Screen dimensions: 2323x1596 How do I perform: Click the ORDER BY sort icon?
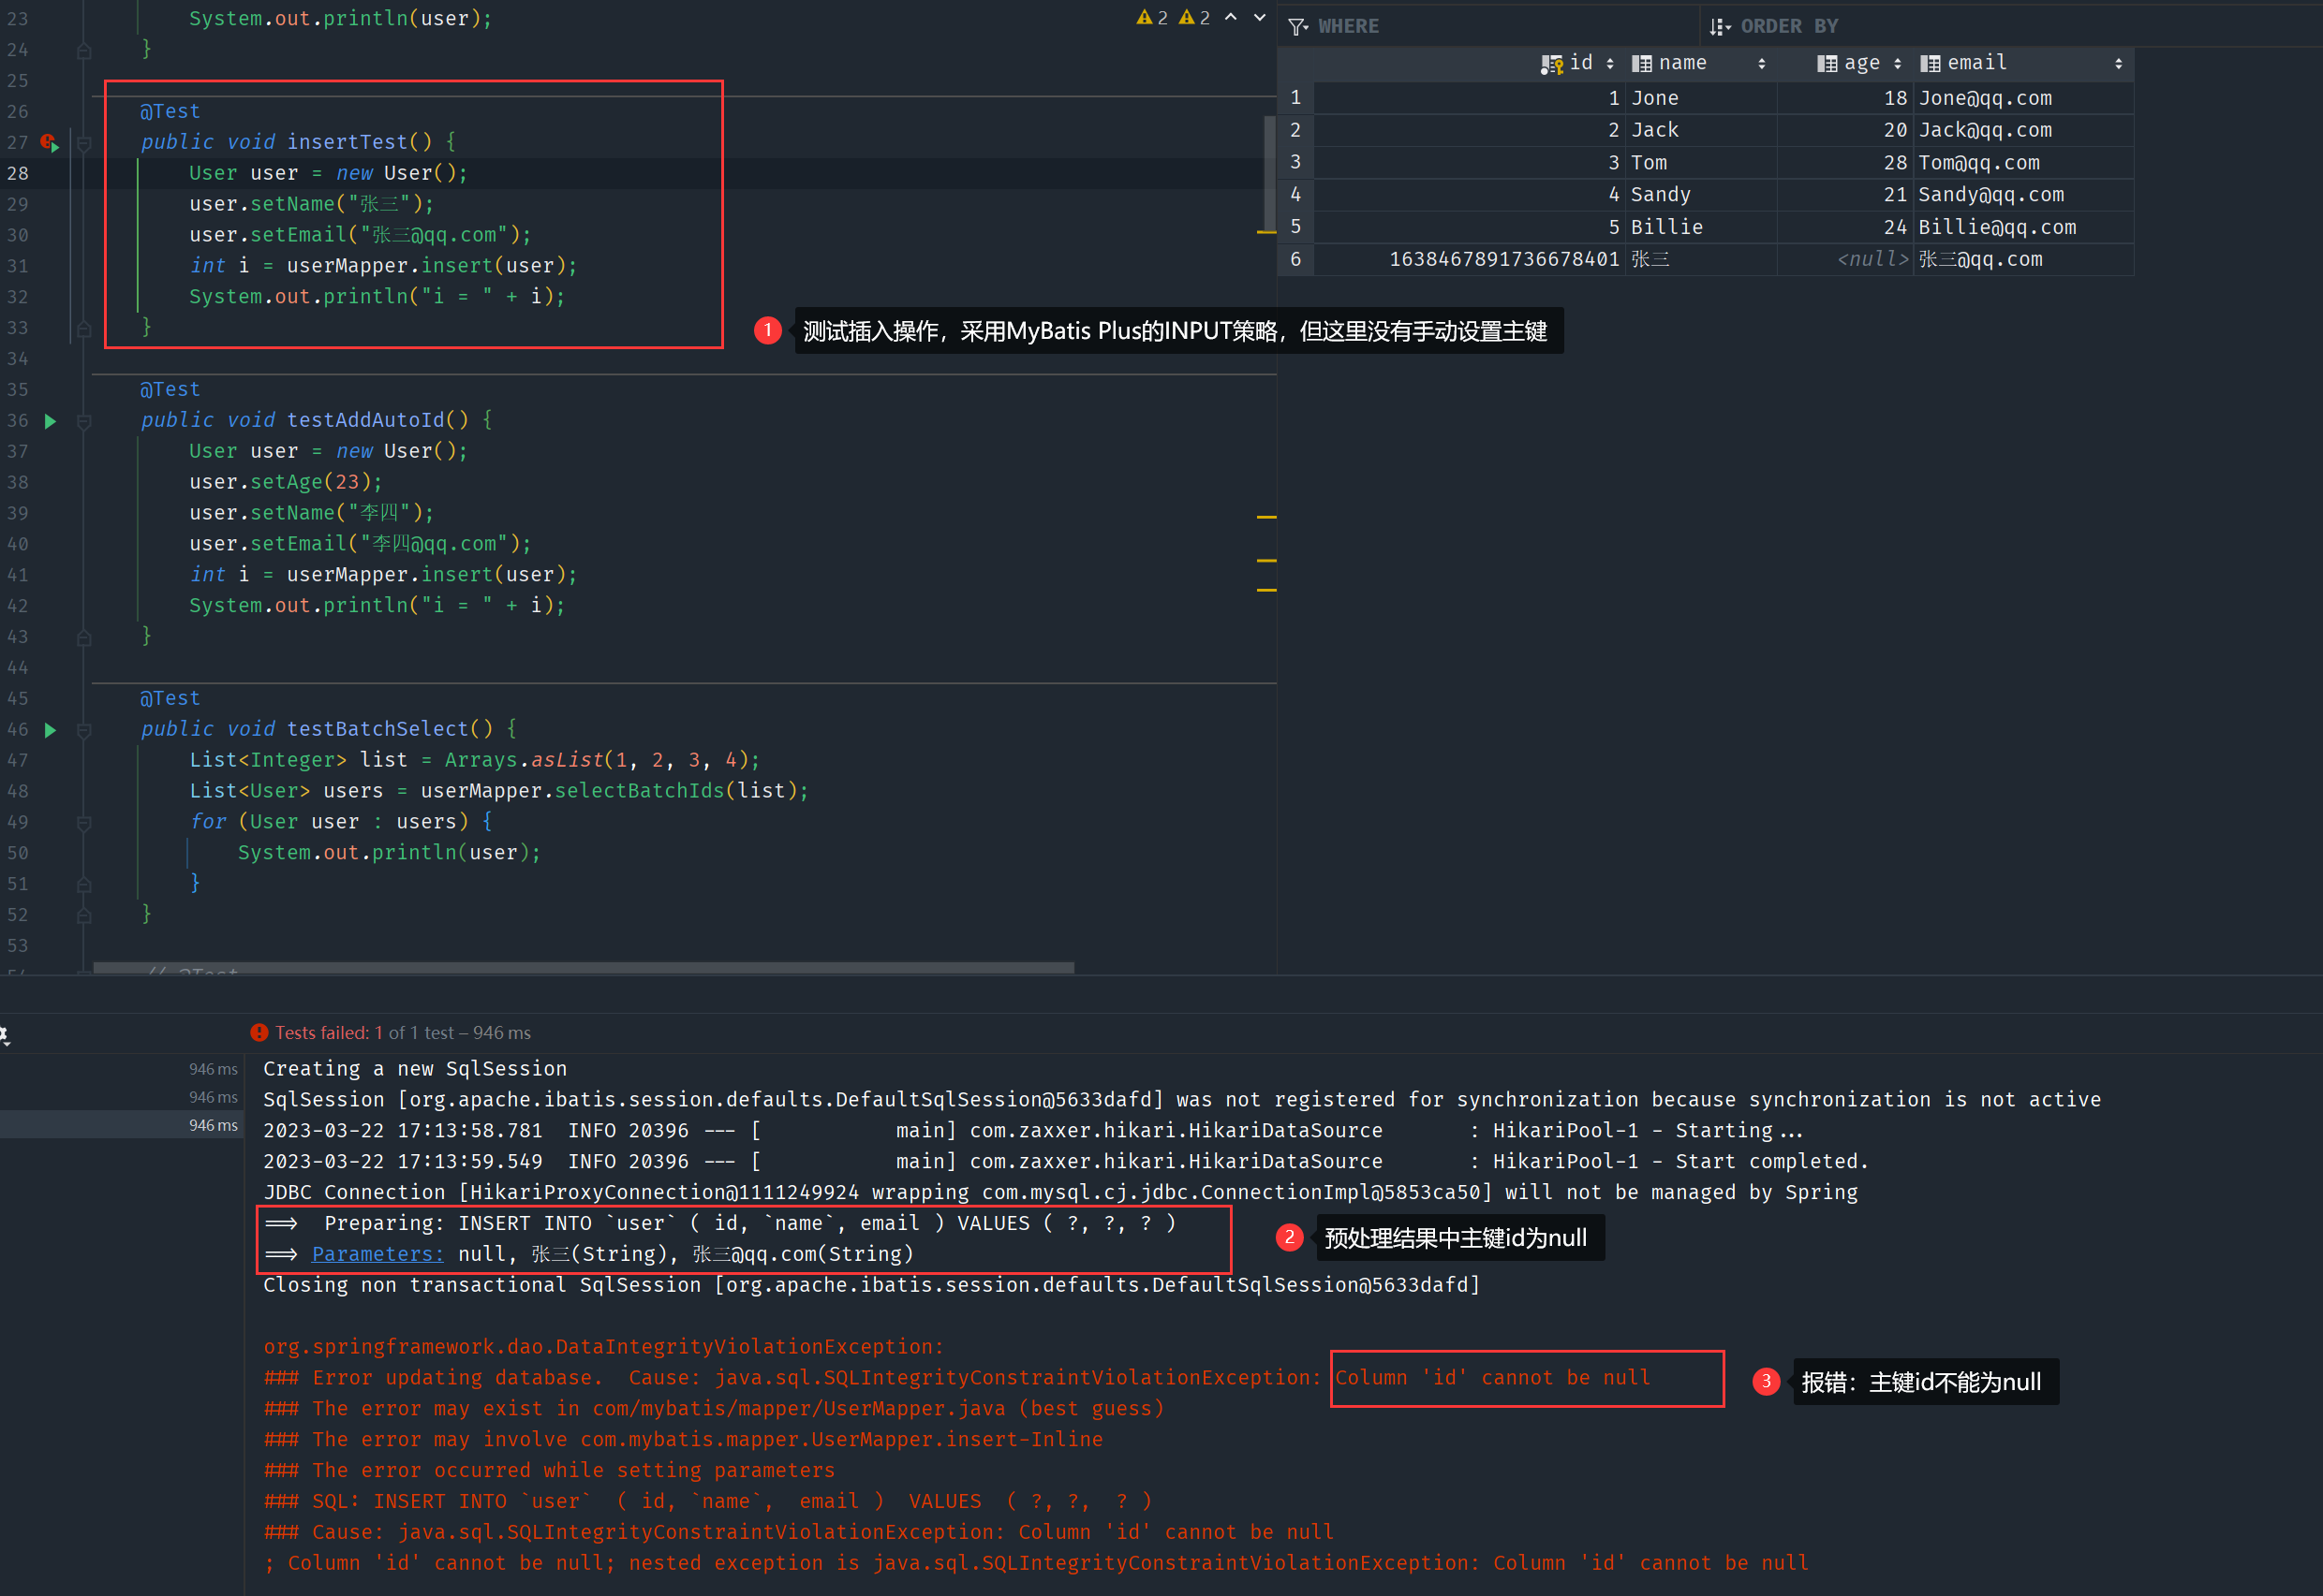pyautogui.click(x=1720, y=27)
